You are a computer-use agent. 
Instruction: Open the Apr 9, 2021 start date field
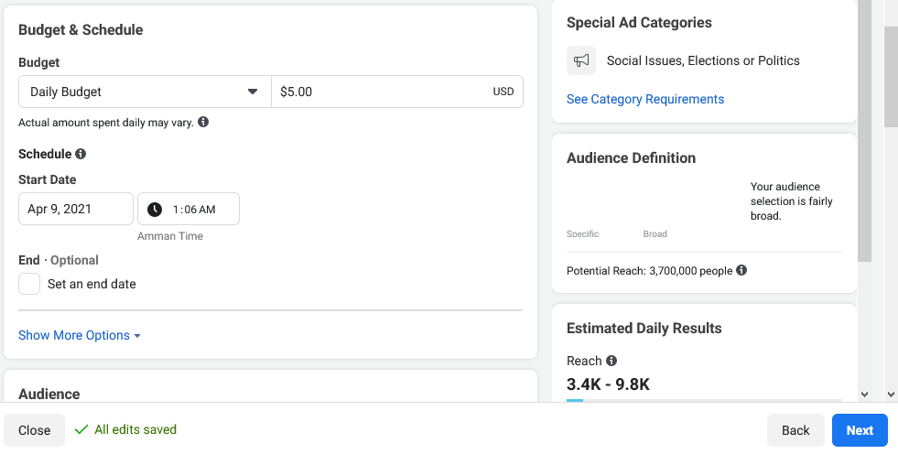pos(76,209)
